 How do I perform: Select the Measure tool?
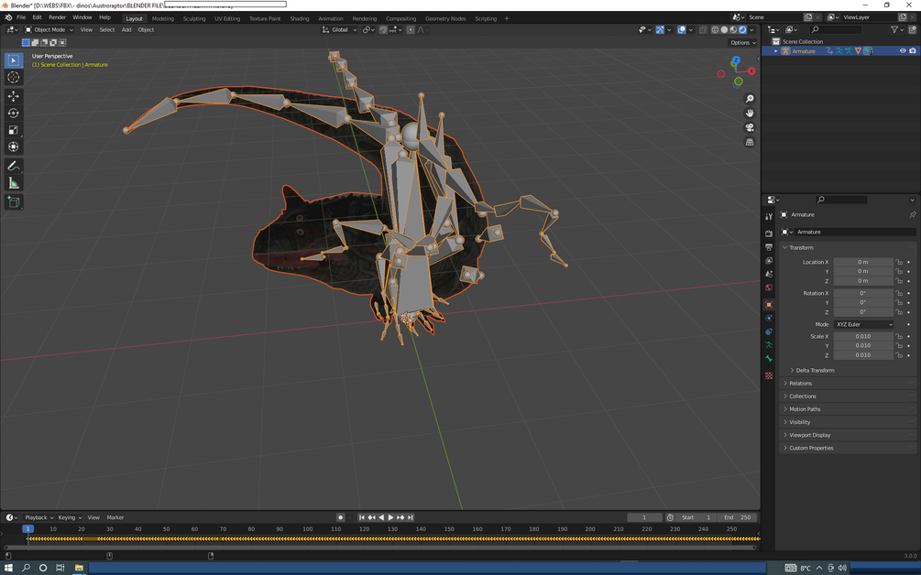[x=14, y=183]
